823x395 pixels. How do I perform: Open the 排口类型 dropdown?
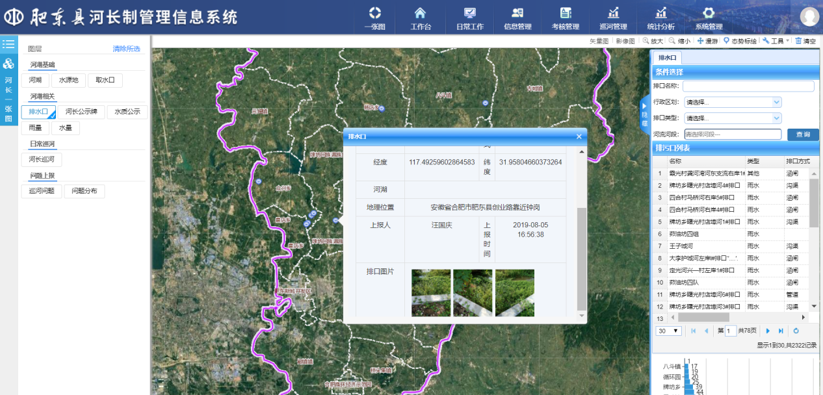tap(741, 118)
